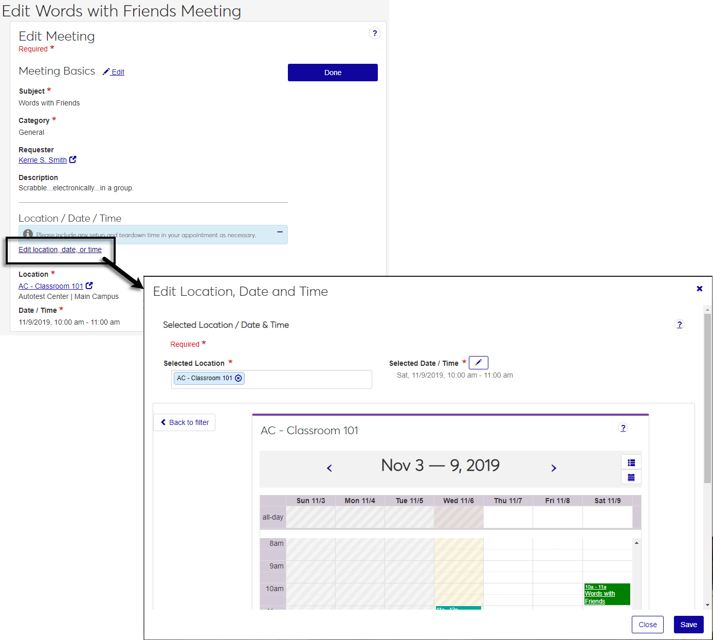
Task: Advance to next week in calendar
Action: point(554,468)
